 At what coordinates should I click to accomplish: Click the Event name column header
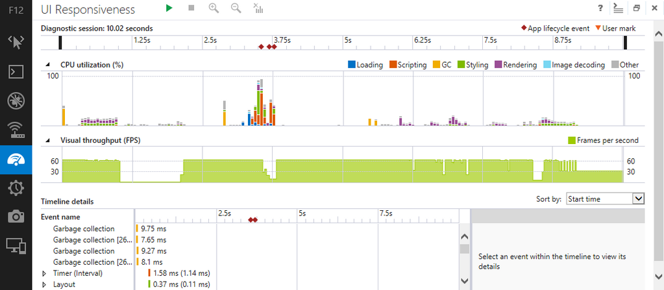click(x=60, y=217)
